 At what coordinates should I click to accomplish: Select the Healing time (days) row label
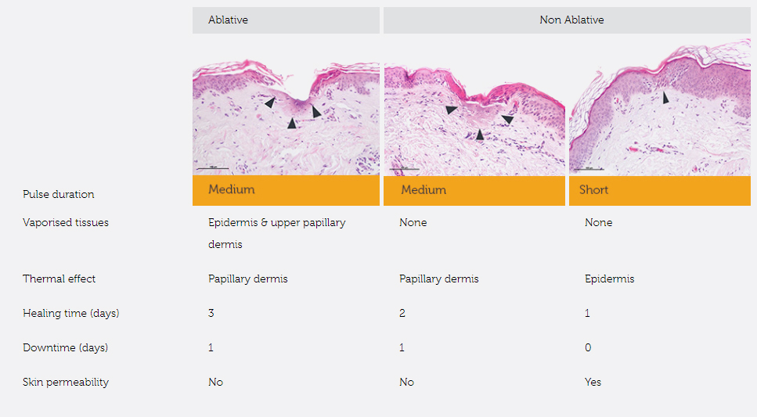tap(71, 313)
